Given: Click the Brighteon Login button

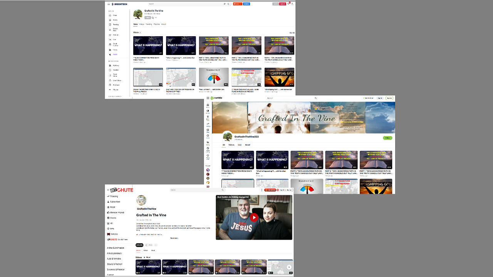Looking at the screenshot, I should (x=275, y=4).
